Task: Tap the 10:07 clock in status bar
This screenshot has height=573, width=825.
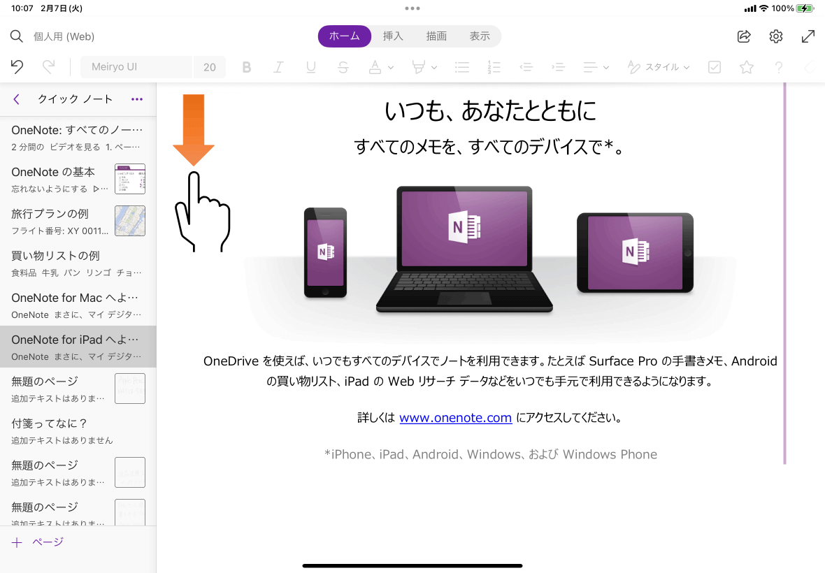Action: point(22,8)
